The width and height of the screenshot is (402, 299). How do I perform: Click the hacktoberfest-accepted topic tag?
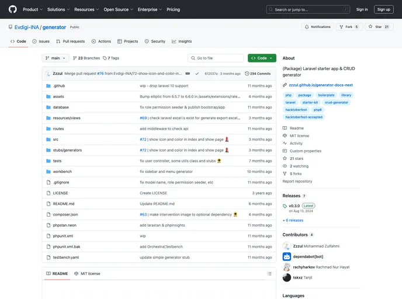point(304,117)
